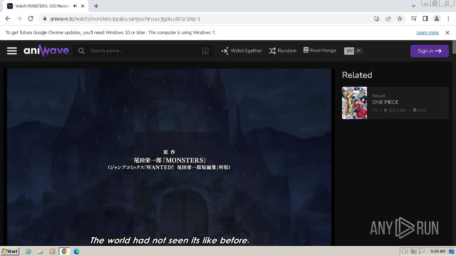This screenshot has width=456, height=256.
Task: Open a new browser tab
Action: click(x=96, y=6)
